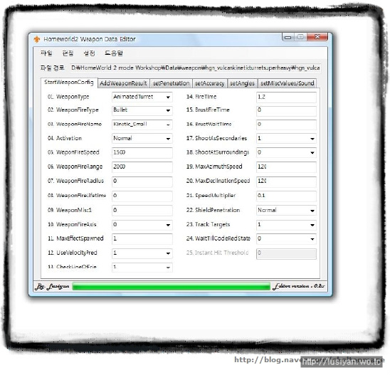Open the 도움말 menu

pos(114,53)
